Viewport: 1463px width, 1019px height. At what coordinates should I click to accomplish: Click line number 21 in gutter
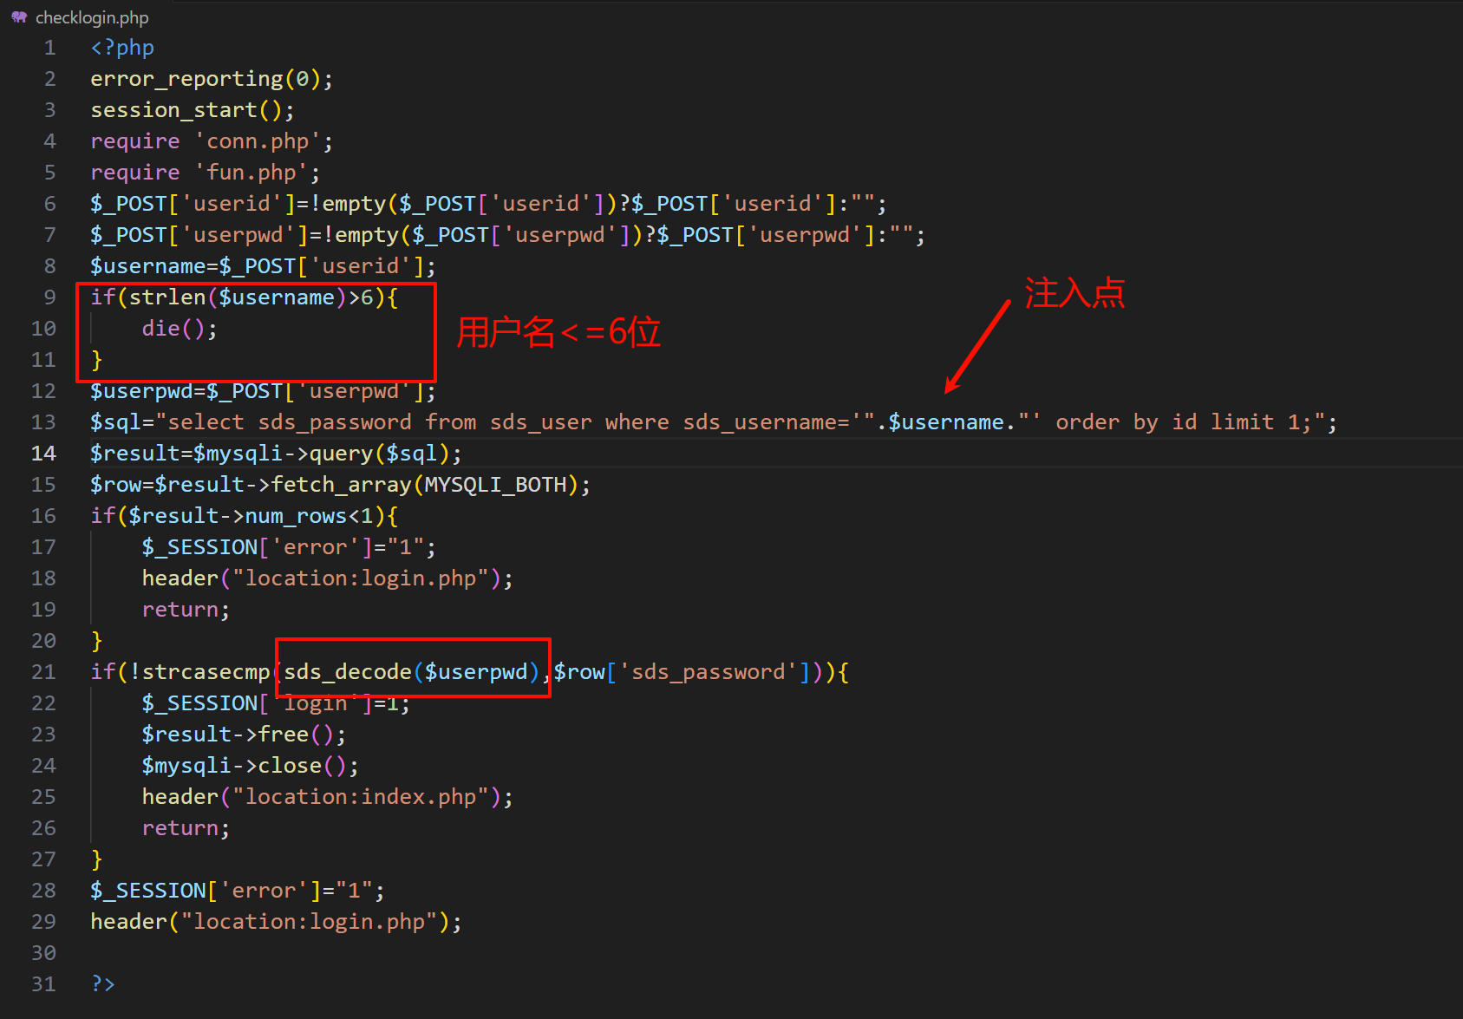tap(43, 672)
